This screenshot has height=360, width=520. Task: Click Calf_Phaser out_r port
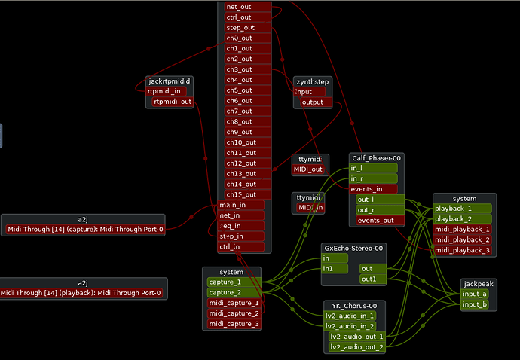[380, 210]
